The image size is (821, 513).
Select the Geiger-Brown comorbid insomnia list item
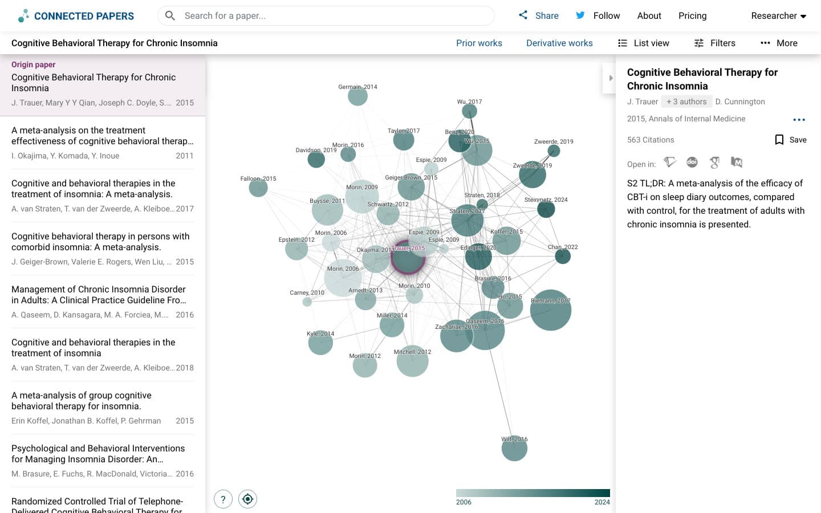click(103, 249)
